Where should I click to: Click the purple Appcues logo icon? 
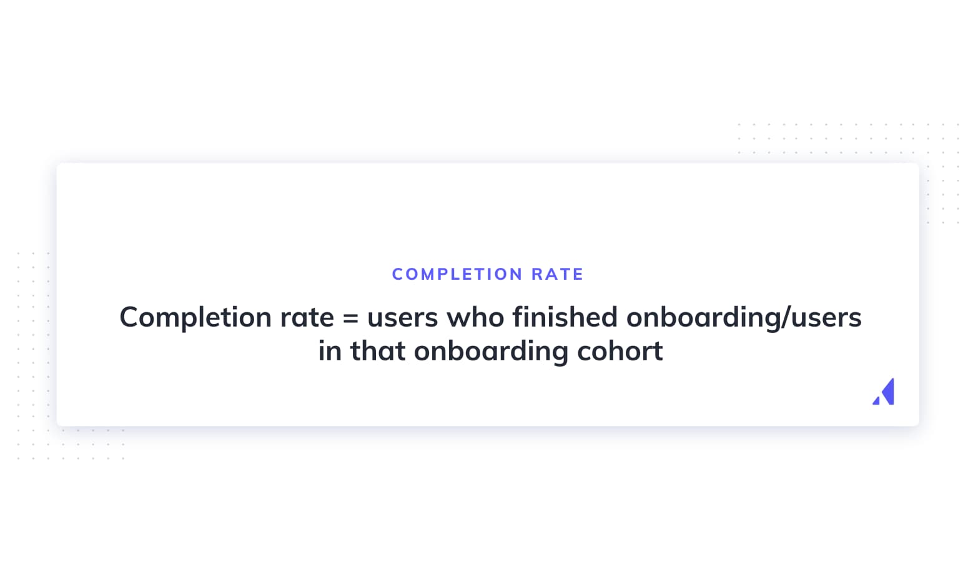(x=883, y=392)
